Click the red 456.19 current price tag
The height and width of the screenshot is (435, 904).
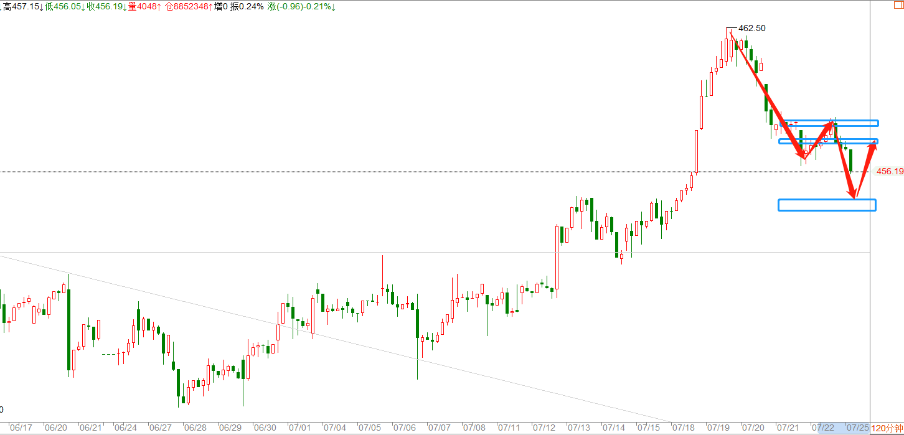coord(890,171)
